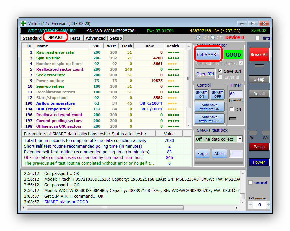Image resolution: width=290 pixels, height=231 pixels.
Task: Turn Auto Save attributes OFF
Action: click(x=209, y=119)
